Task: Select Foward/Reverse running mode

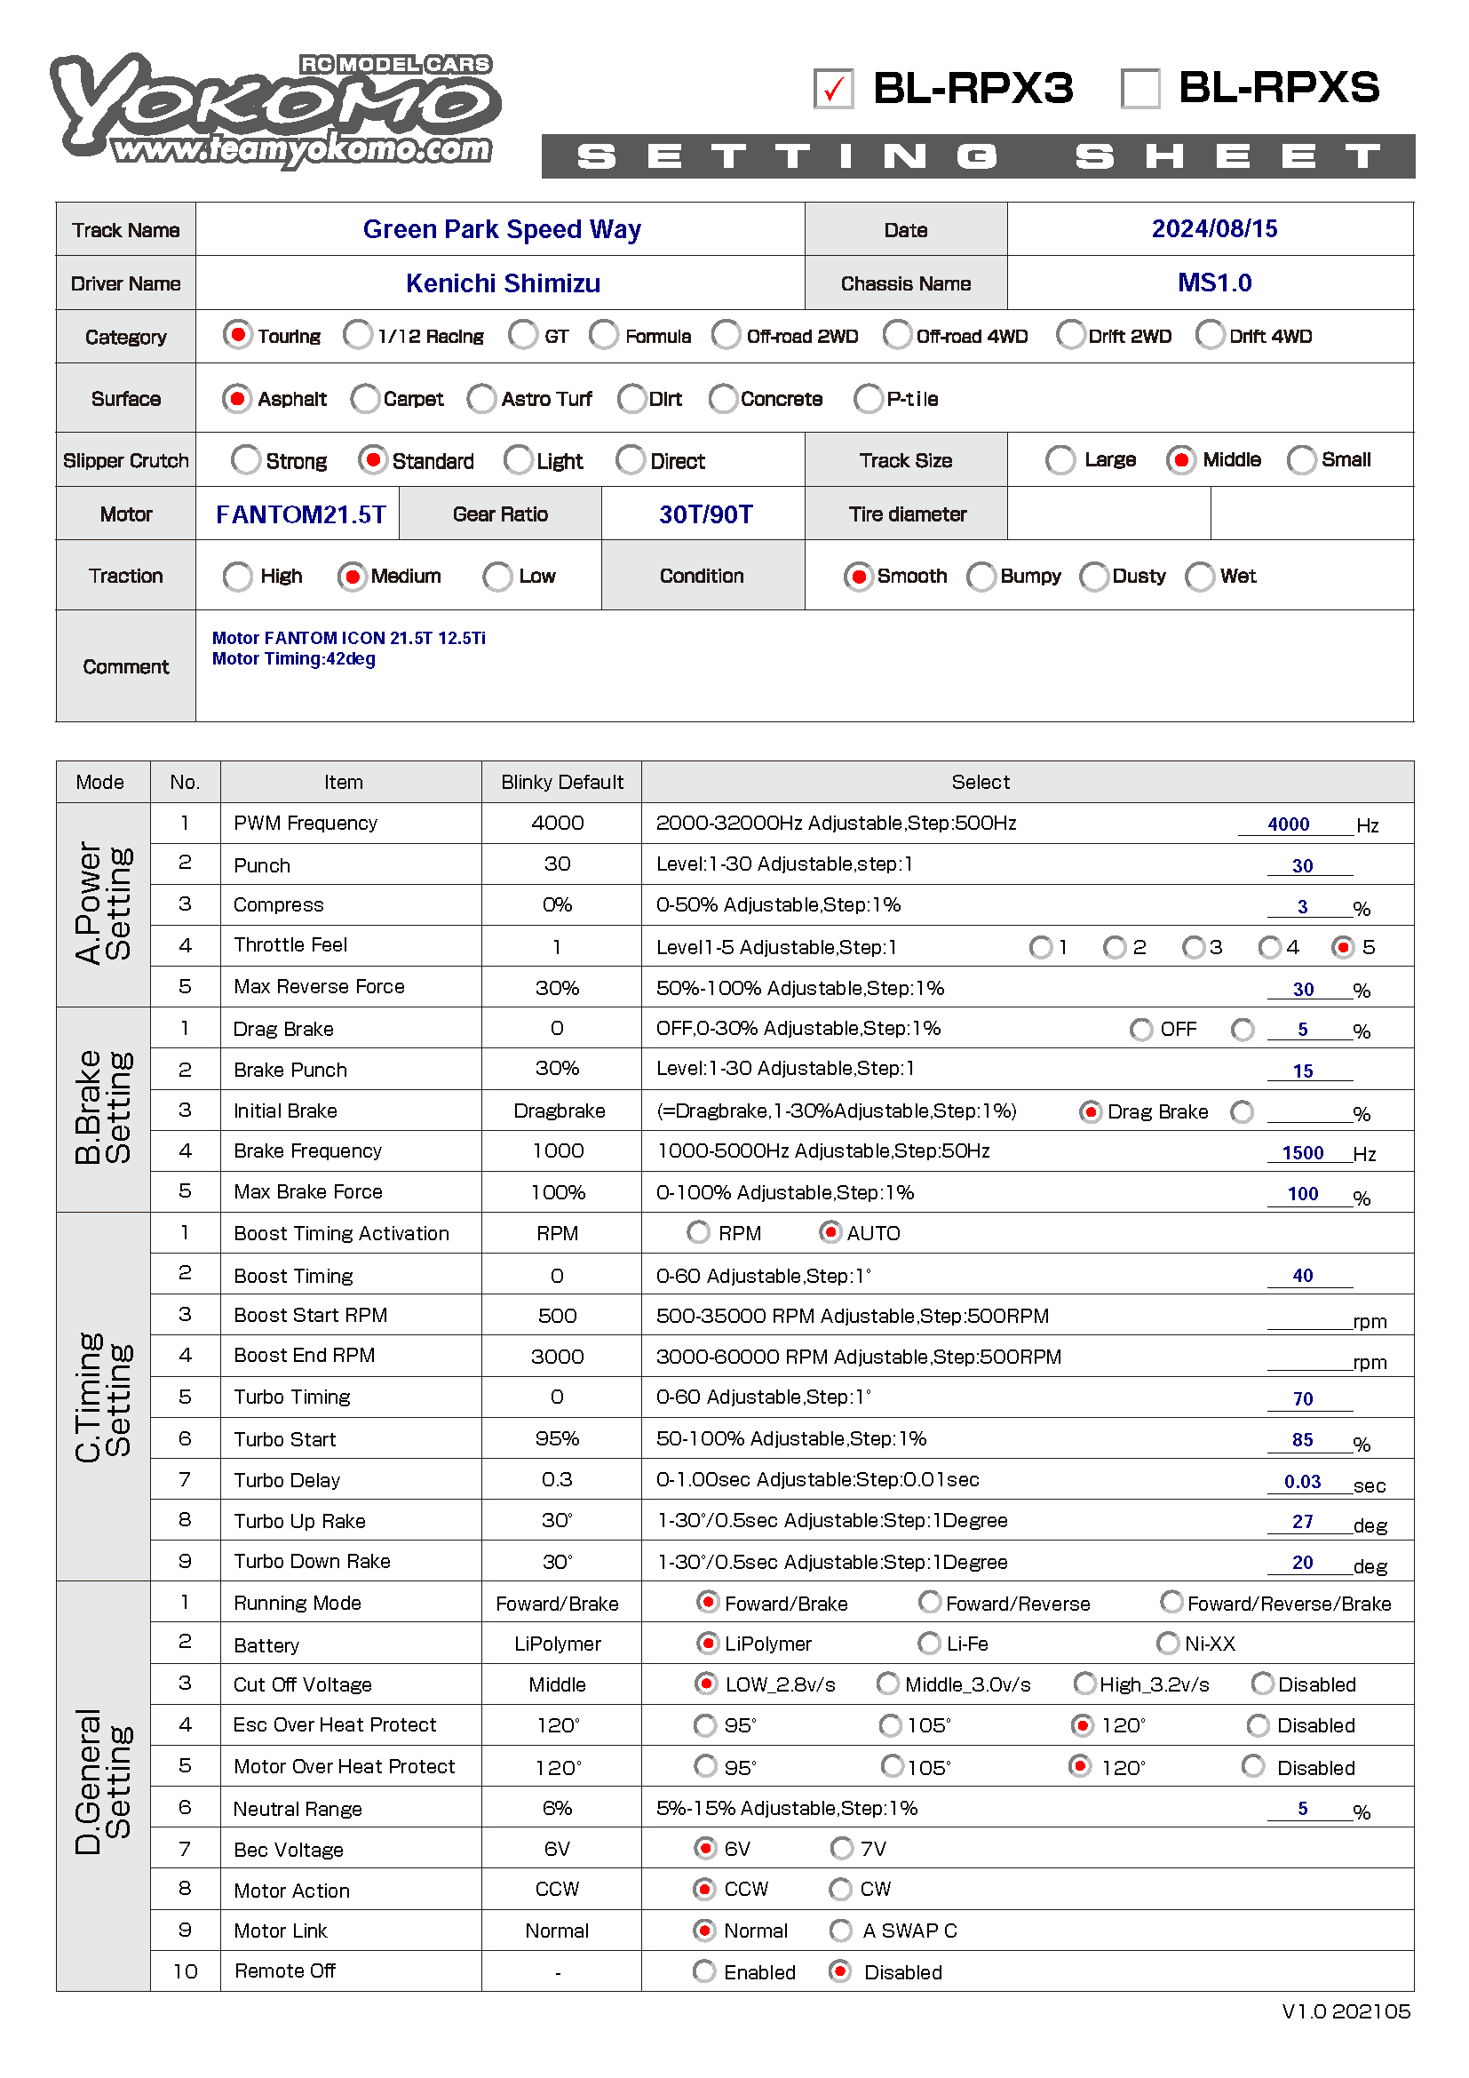Action: (x=929, y=1602)
